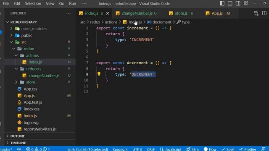Click master branch in status bar
Image resolution: width=269 pixels, height=151 pixels.
point(6,149)
